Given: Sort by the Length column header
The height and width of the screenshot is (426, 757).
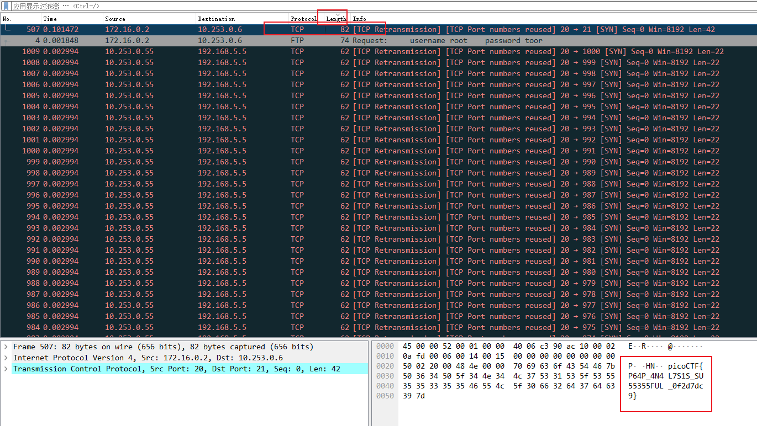Looking at the screenshot, I should 336,19.
